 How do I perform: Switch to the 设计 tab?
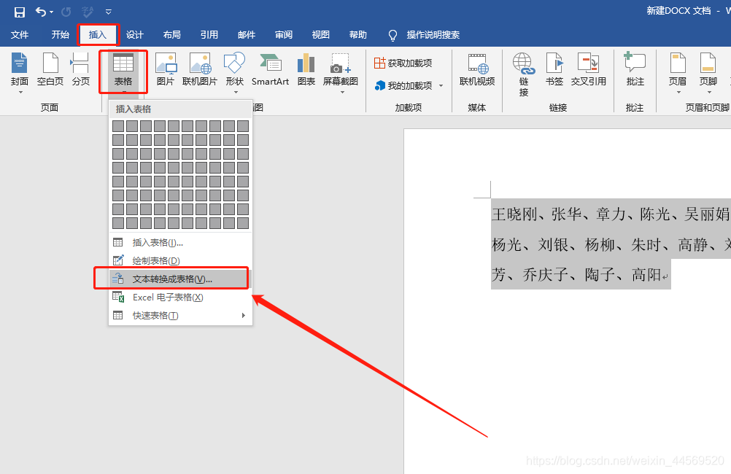pyautogui.click(x=135, y=35)
